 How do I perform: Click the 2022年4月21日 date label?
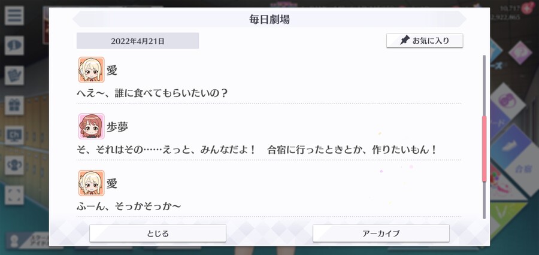click(x=138, y=41)
